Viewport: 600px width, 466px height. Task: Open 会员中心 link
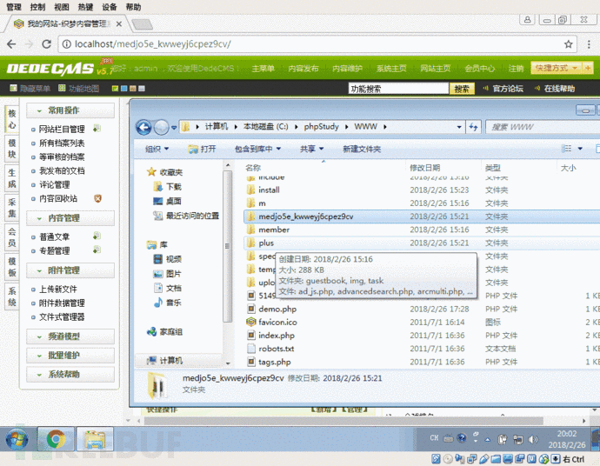pyautogui.click(x=479, y=69)
